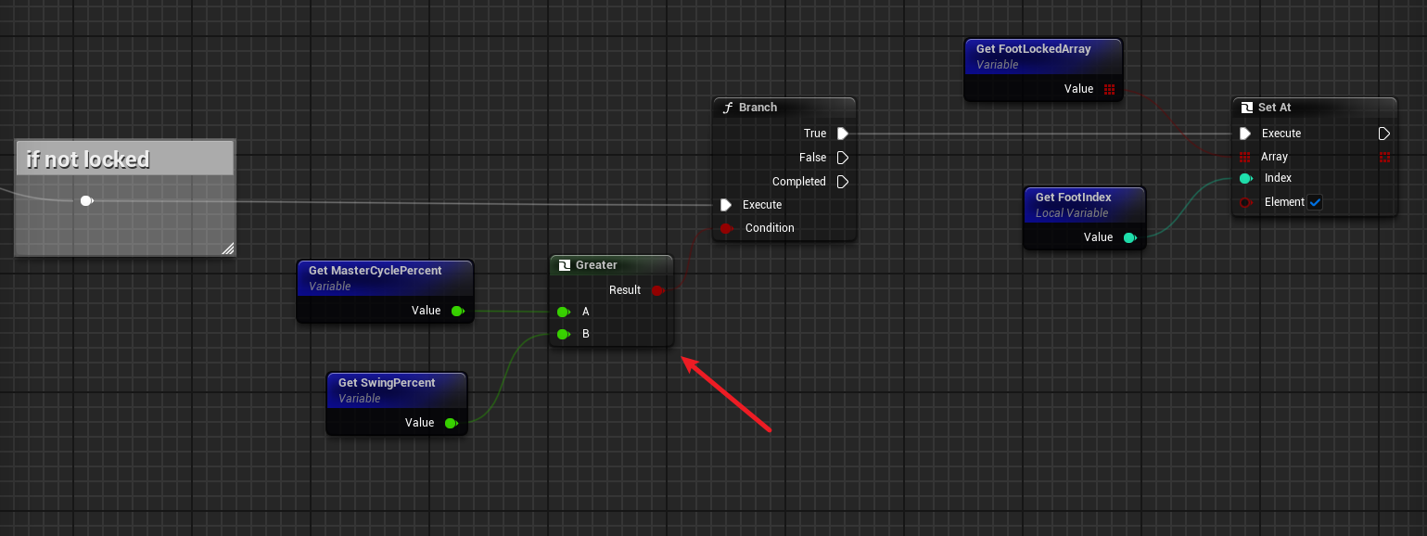Select the Get FootIndex node header
The width and height of the screenshot is (1427, 536).
[1085, 204]
